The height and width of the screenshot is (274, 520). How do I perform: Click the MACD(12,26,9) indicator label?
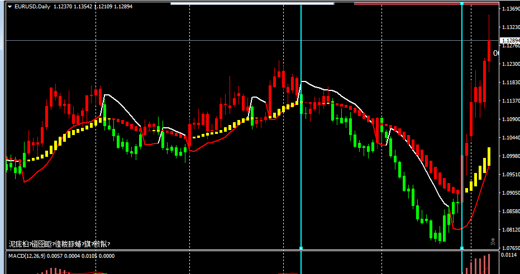click(26, 256)
